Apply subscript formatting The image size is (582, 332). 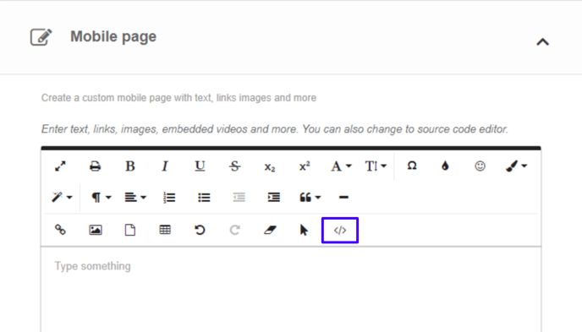tap(270, 167)
